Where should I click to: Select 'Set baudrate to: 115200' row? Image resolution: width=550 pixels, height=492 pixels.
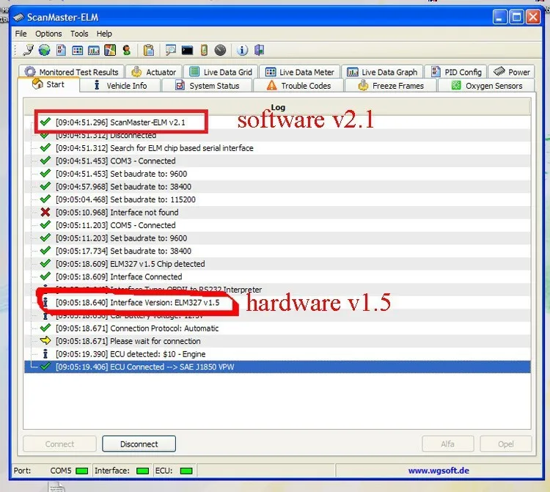tap(277, 199)
